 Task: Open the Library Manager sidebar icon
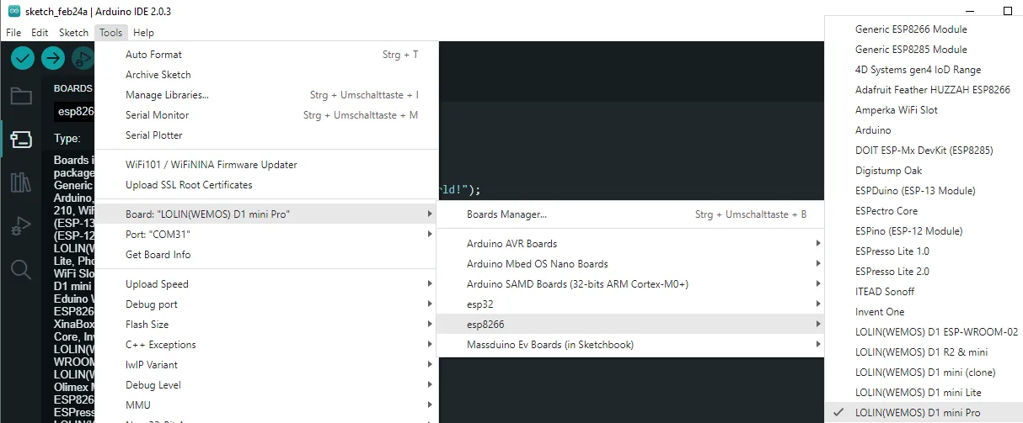[x=21, y=182]
